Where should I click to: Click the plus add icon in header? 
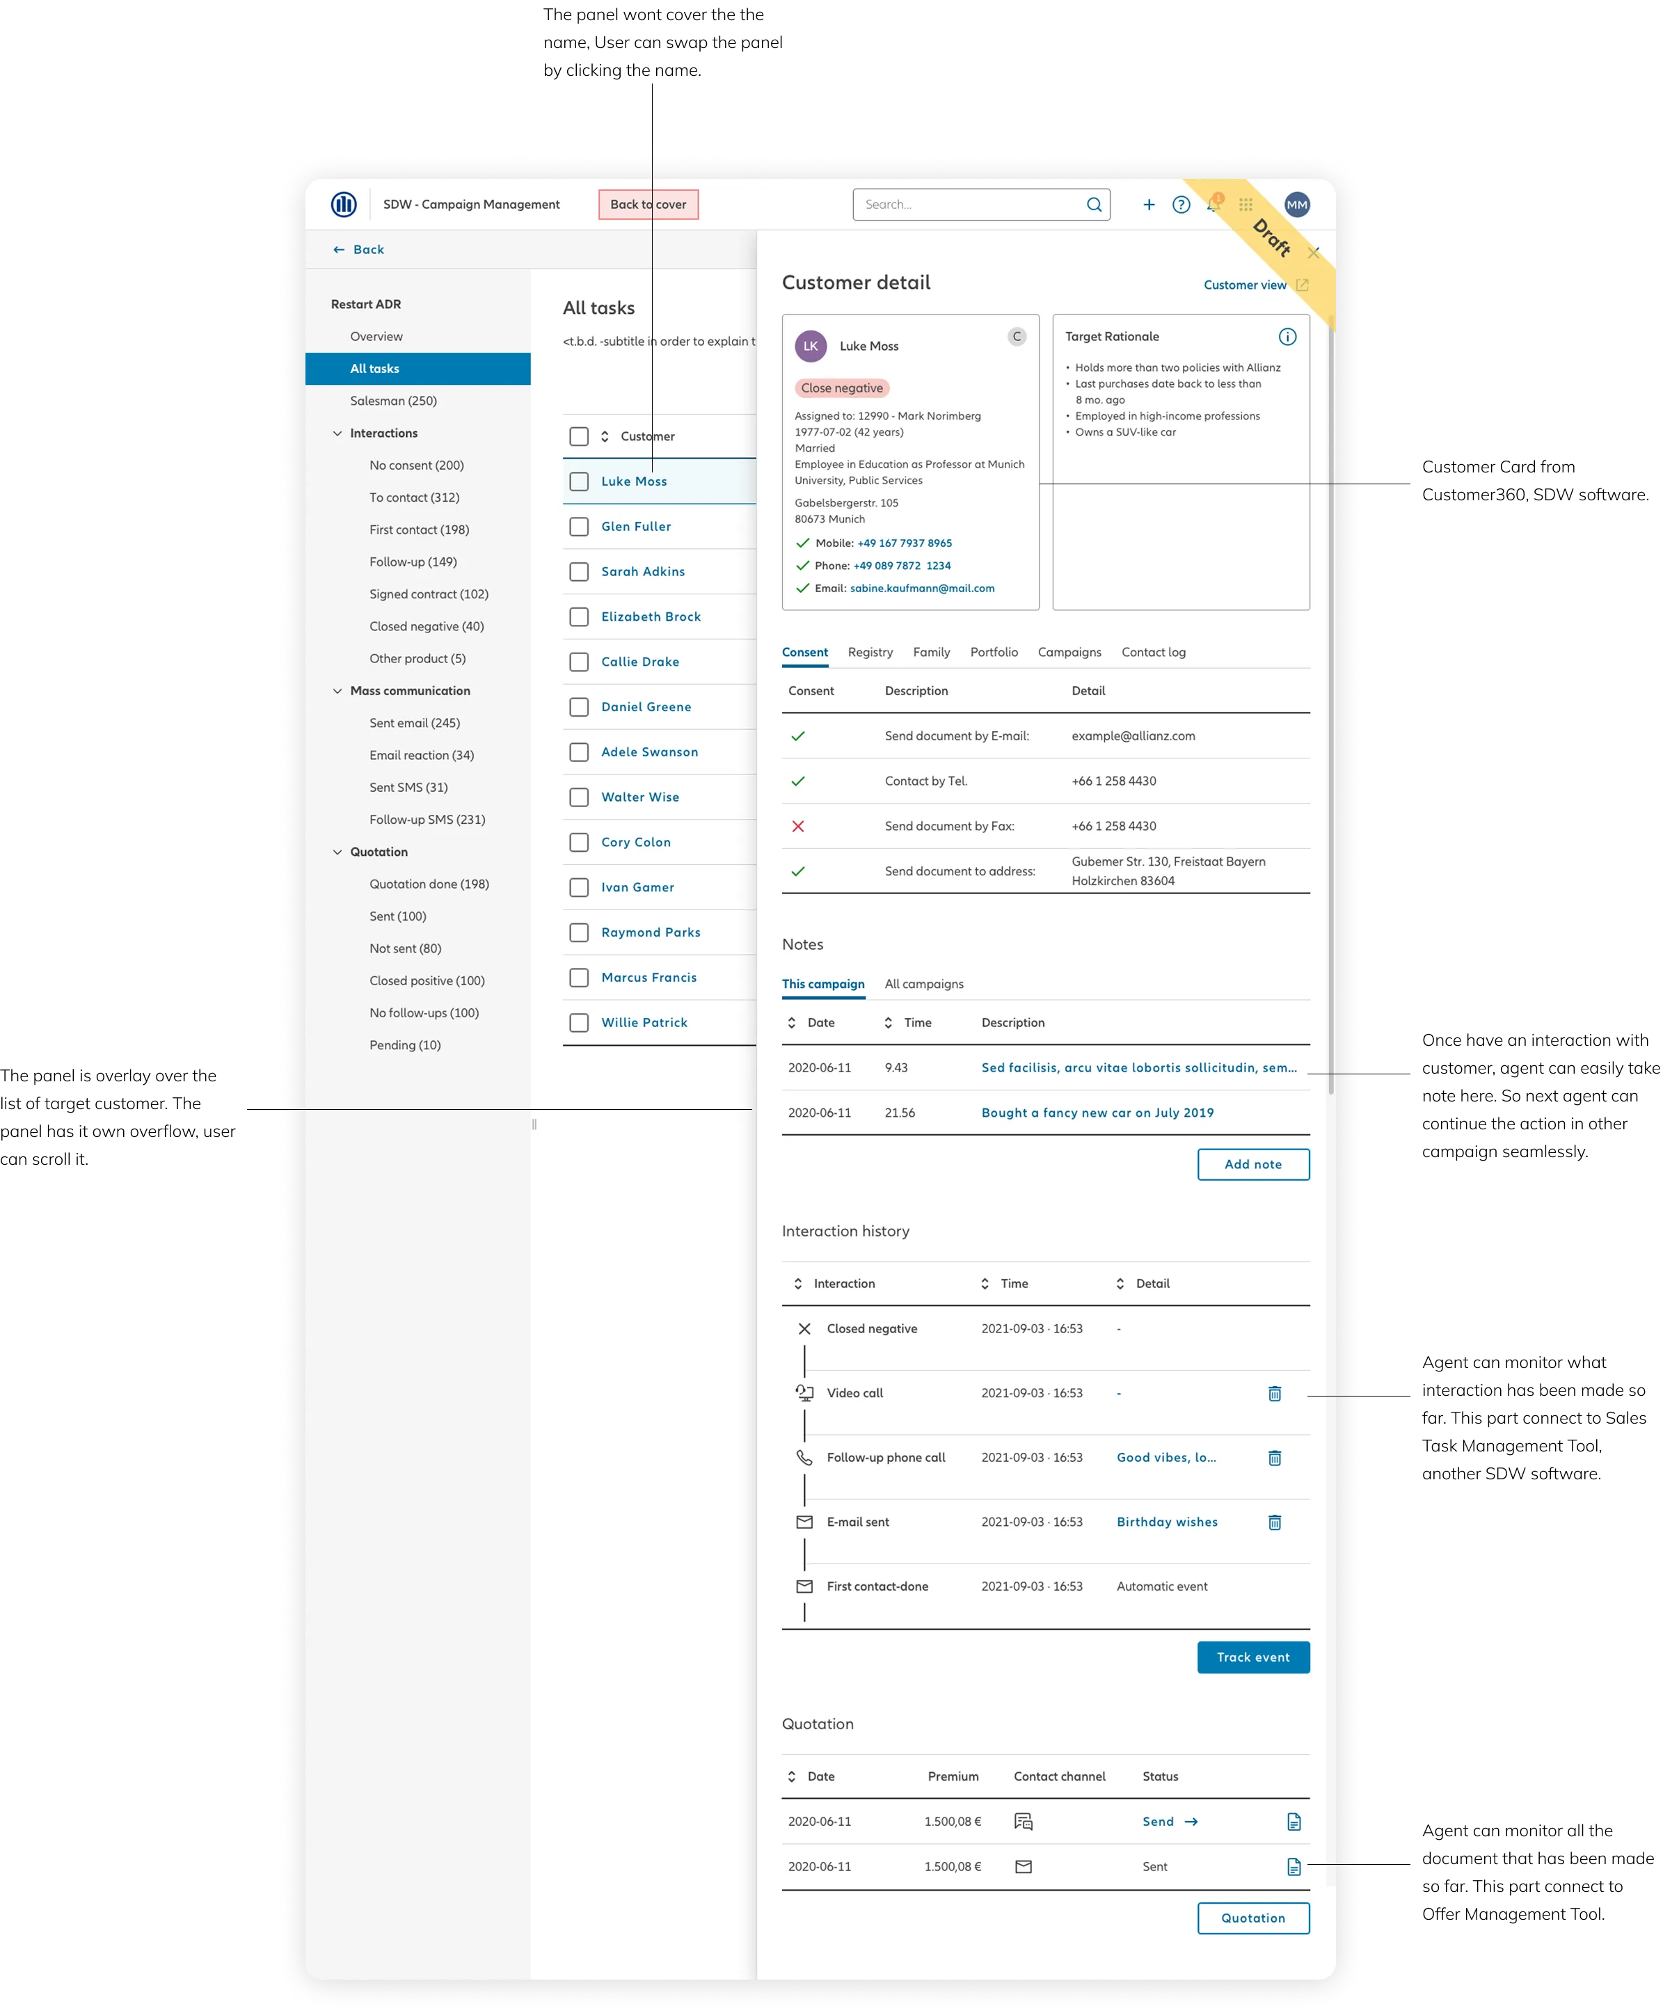click(x=1149, y=204)
